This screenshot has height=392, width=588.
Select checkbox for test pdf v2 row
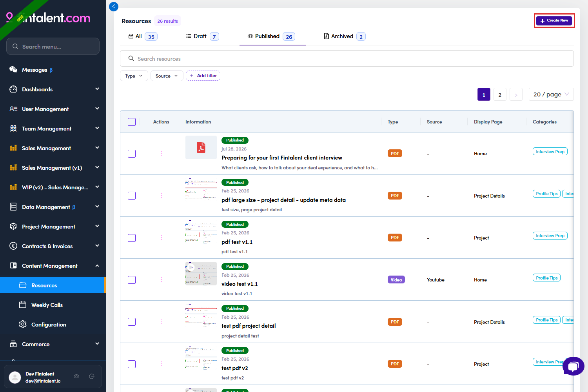point(132,364)
